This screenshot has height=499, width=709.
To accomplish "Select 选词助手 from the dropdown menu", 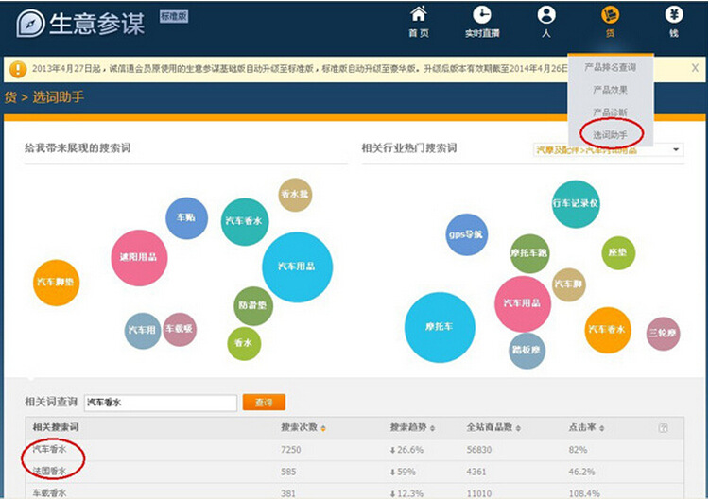I will click(x=610, y=135).
